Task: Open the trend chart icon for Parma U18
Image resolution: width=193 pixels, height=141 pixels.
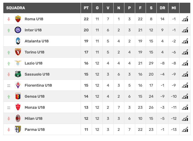Action: point(185,129)
